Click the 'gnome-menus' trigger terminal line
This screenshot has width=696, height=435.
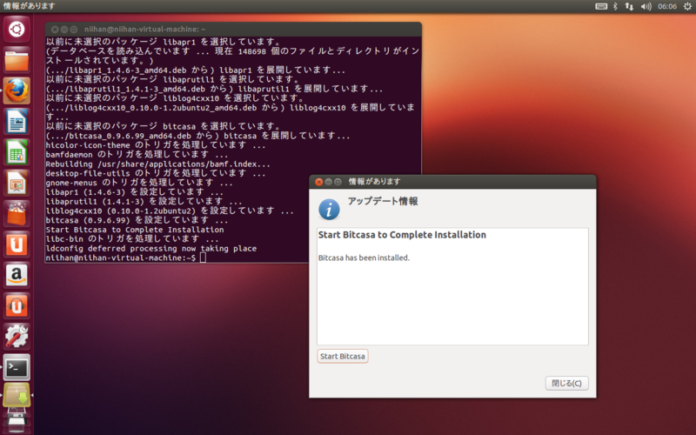139,183
